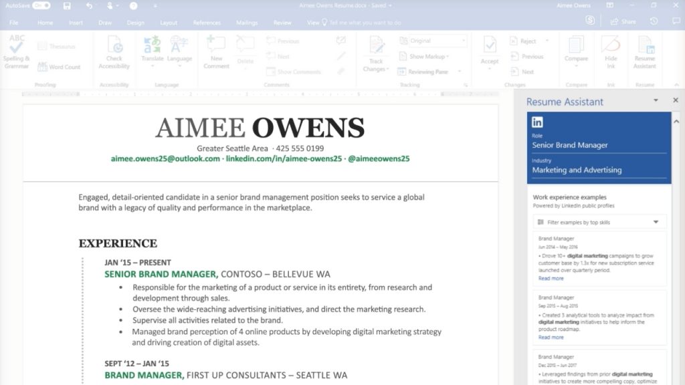Screen dimensions: 685x385
Task: Open Language options
Action: click(179, 51)
